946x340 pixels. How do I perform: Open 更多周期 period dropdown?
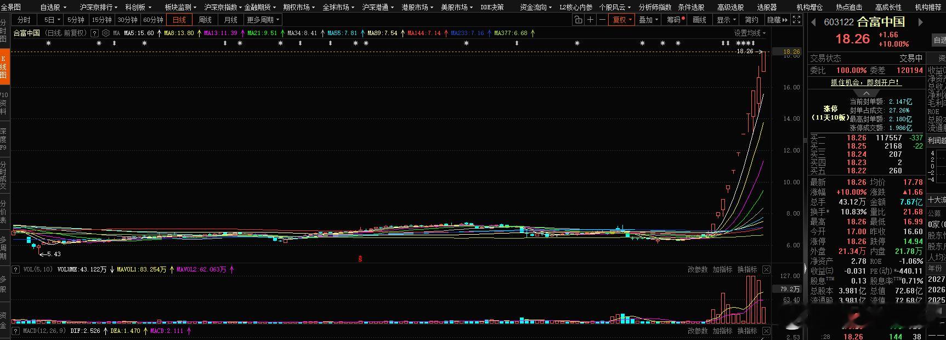click(x=263, y=20)
